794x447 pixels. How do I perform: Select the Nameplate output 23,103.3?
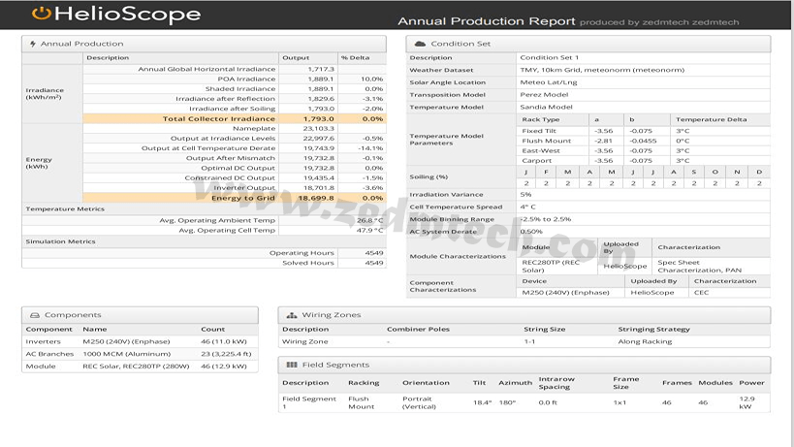(x=319, y=129)
